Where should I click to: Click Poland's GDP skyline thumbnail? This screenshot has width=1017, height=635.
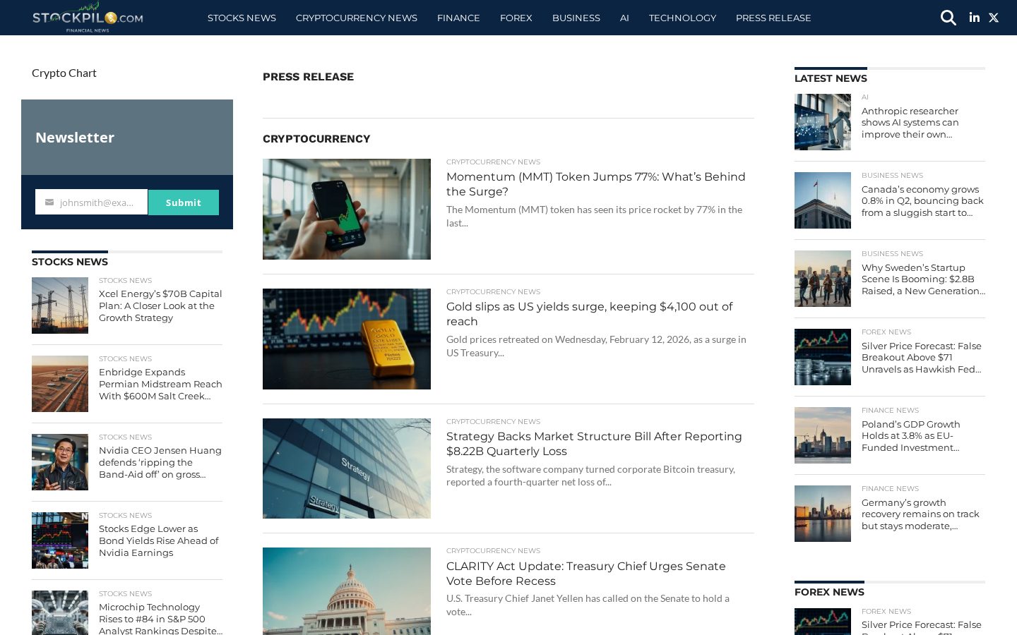point(823,435)
